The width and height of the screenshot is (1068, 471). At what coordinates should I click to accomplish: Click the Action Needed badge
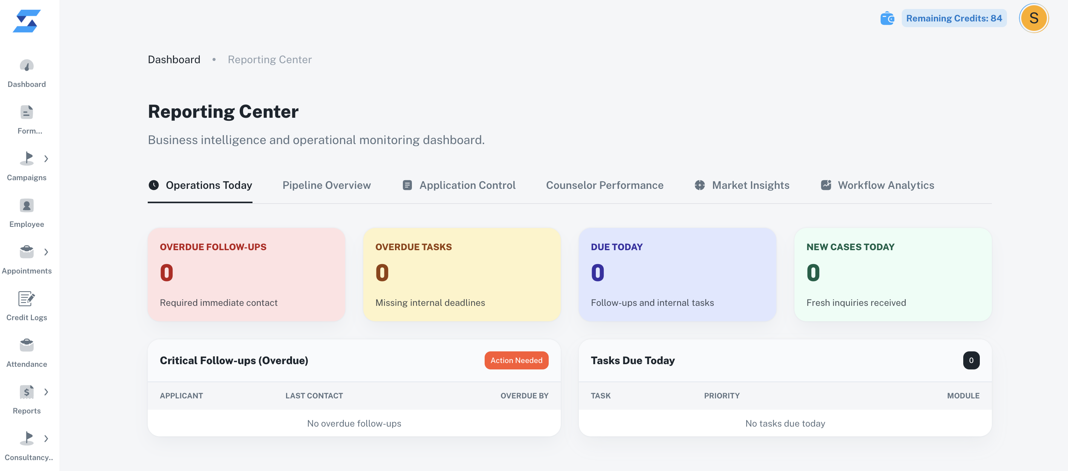(x=516, y=360)
